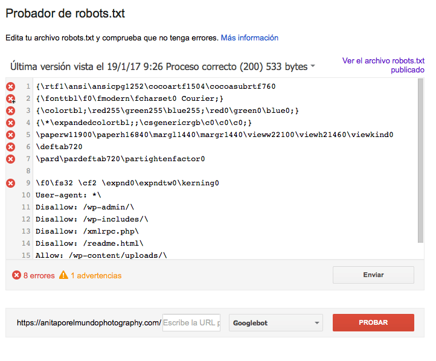Click the red 8 errores indicator
The image size is (436, 361).
[33, 275]
